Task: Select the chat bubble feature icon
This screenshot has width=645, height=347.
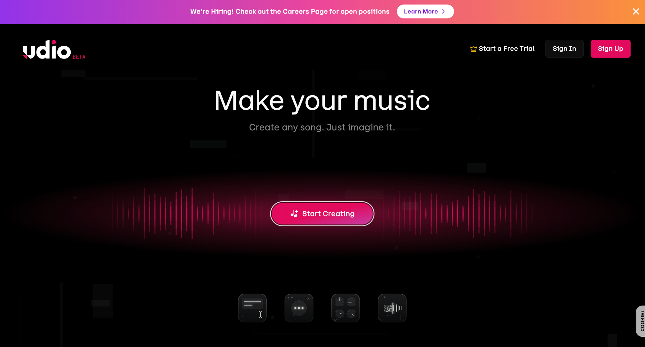Action: click(299, 308)
